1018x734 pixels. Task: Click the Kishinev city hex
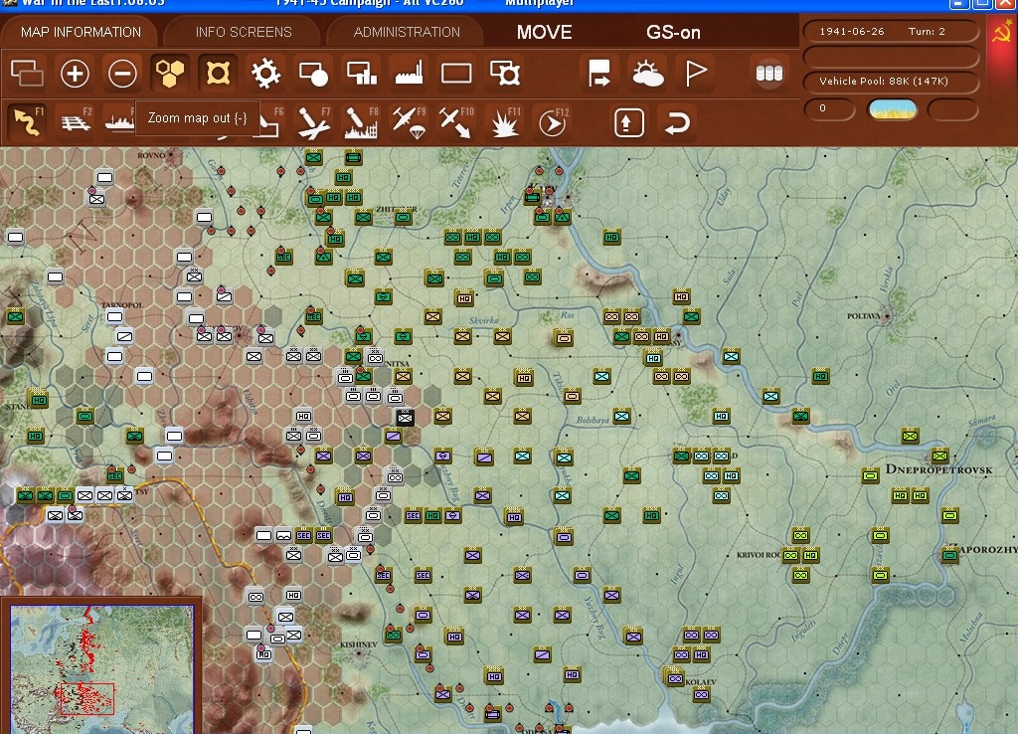point(358,653)
